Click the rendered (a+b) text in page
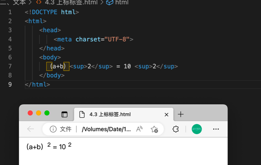261x165 pixels. [35, 147]
